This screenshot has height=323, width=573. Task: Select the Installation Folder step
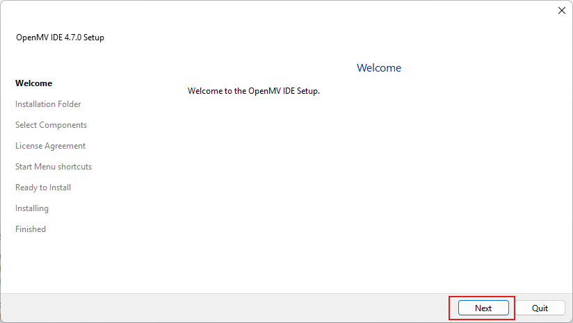pos(48,104)
